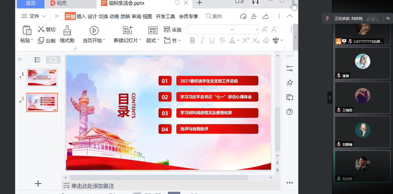Click the share icon in menu bar

tap(266, 16)
